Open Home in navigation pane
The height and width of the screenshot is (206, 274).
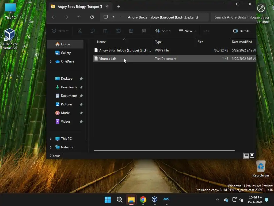65,44
